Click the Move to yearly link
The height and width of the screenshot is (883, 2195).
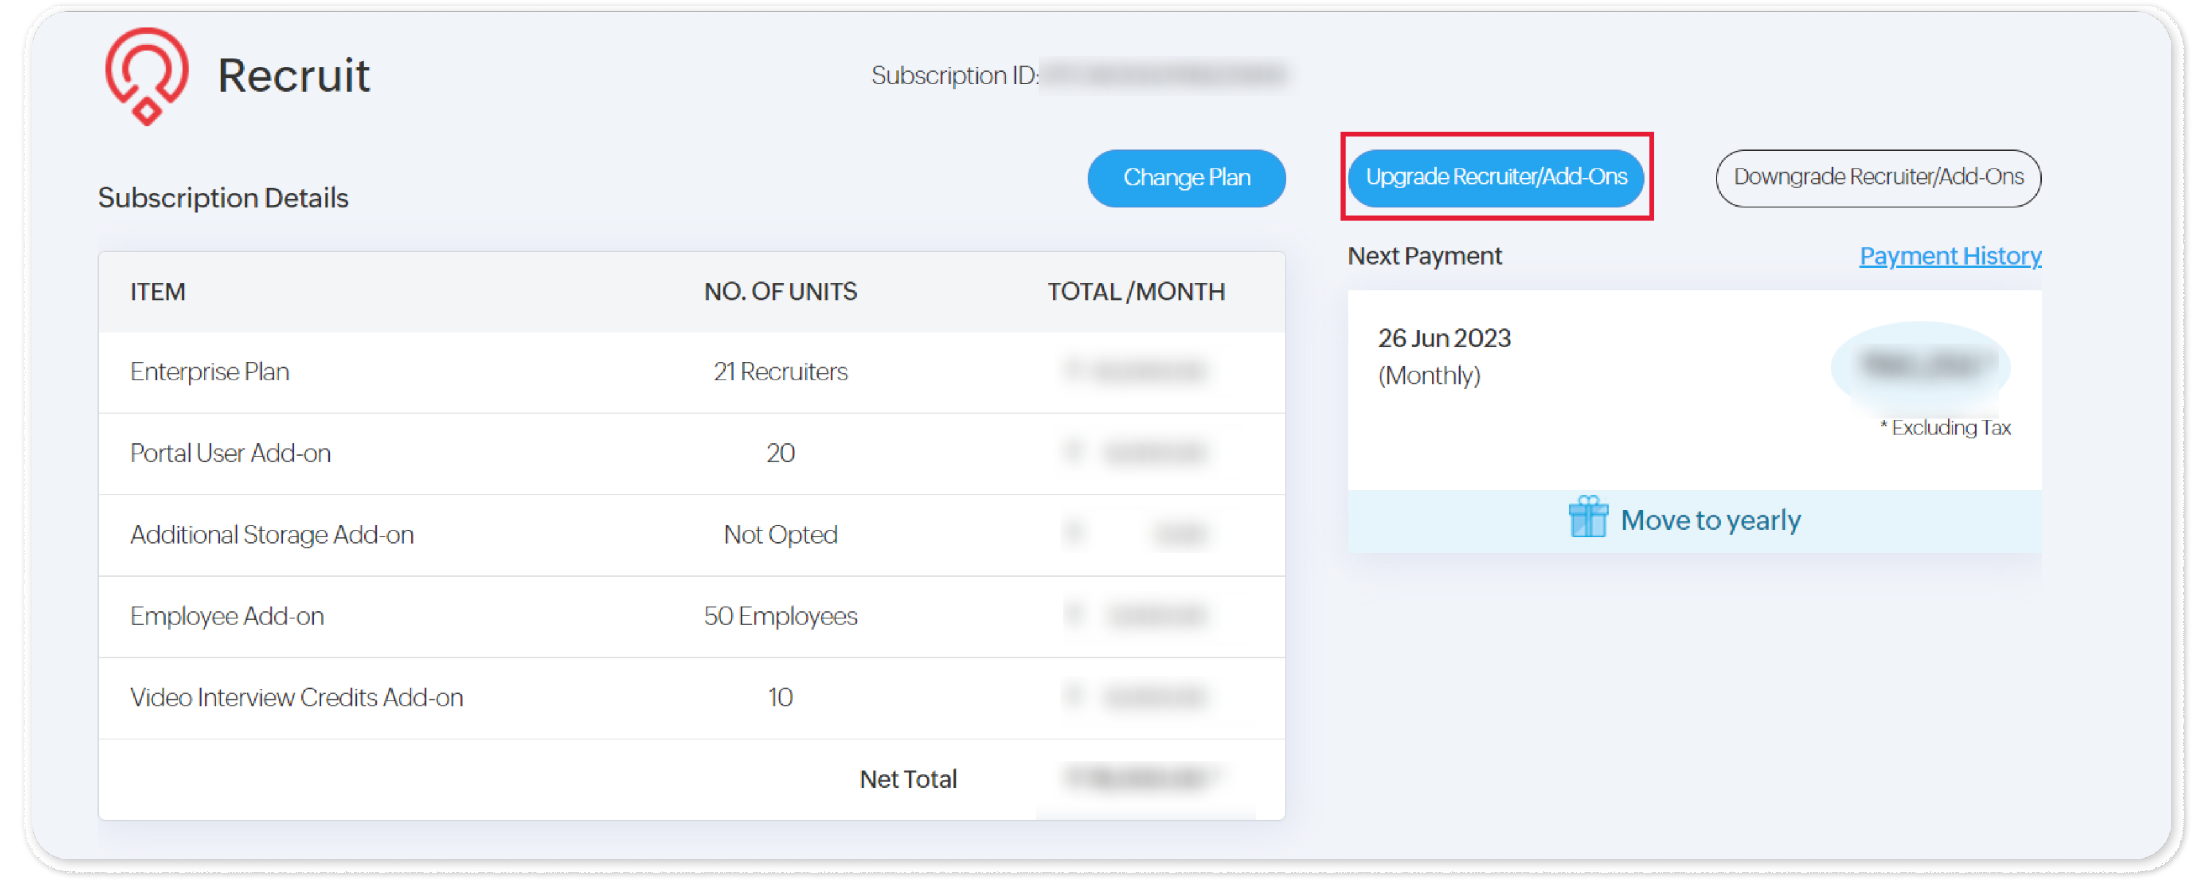point(1710,520)
